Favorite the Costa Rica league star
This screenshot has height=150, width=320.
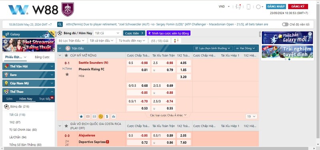[66, 126]
